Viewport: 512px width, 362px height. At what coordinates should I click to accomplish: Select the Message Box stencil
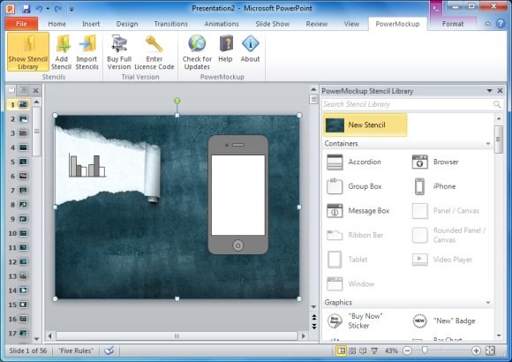click(x=358, y=211)
